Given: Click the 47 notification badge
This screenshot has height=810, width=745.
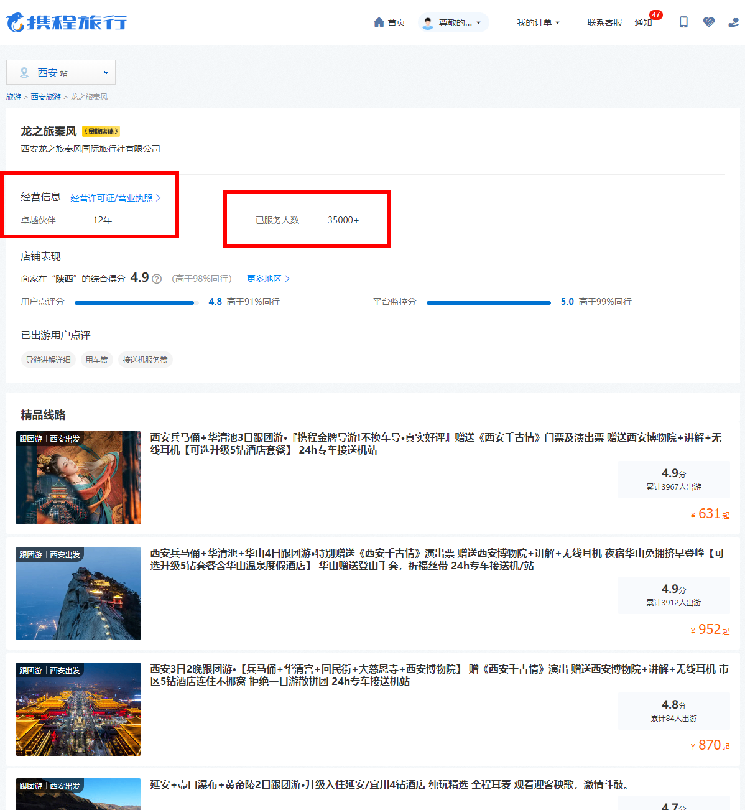Looking at the screenshot, I should tap(656, 15).
